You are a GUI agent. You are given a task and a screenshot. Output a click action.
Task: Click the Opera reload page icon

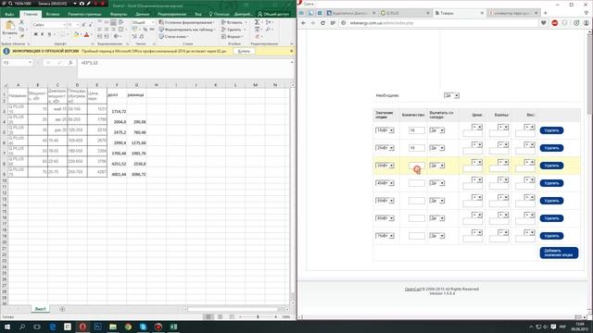click(322, 23)
